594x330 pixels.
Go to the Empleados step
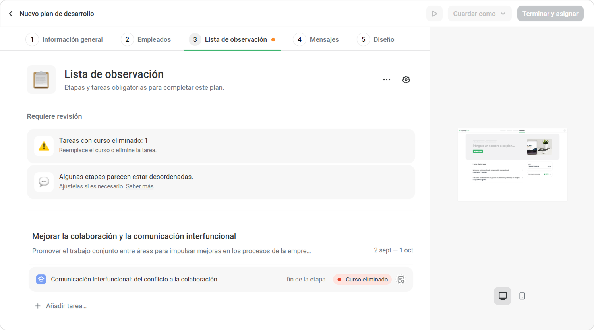(146, 39)
